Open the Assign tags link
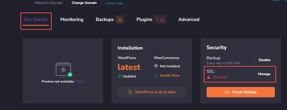The image size is (287, 110). pyautogui.click(x=114, y=3)
